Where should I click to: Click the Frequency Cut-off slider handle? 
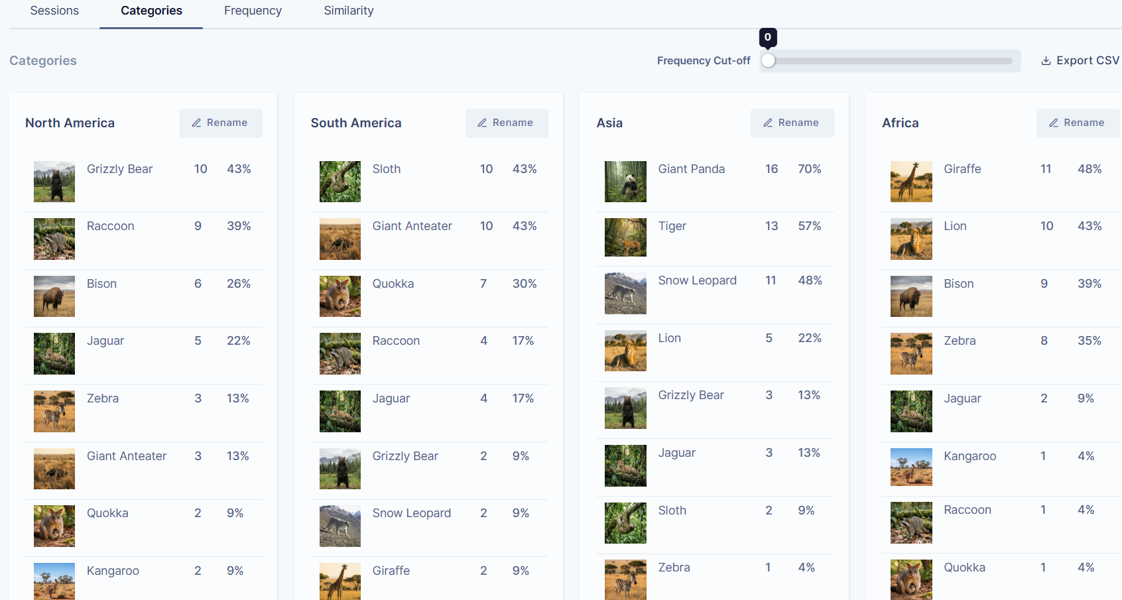[768, 60]
